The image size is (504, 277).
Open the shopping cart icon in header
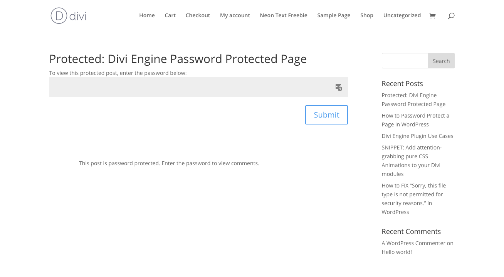click(x=432, y=16)
